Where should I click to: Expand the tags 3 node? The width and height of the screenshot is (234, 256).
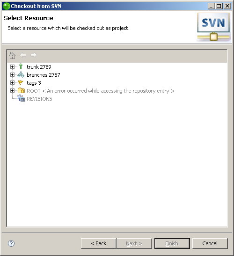pos(12,83)
